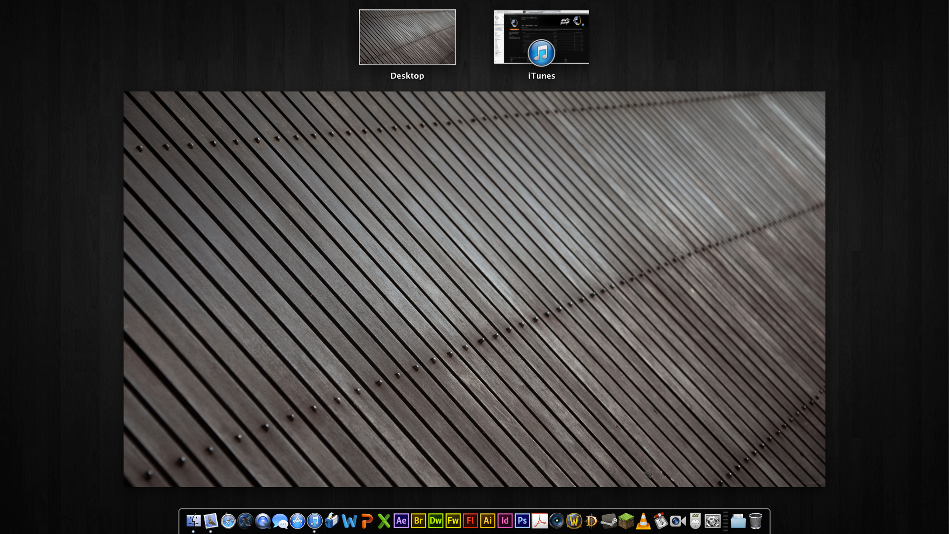Viewport: 949px width, 534px height.
Task: Launch Adobe After Effects (Ae)
Action: tap(401, 521)
